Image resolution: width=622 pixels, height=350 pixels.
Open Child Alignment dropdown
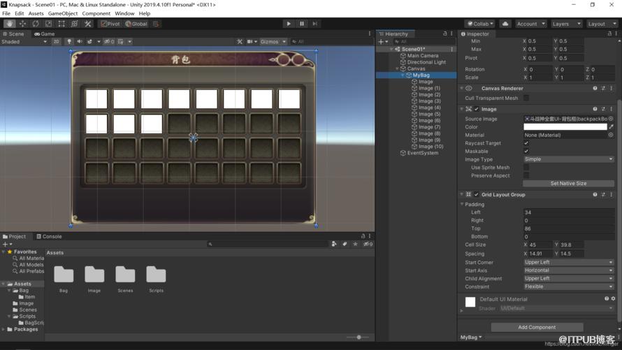568,279
